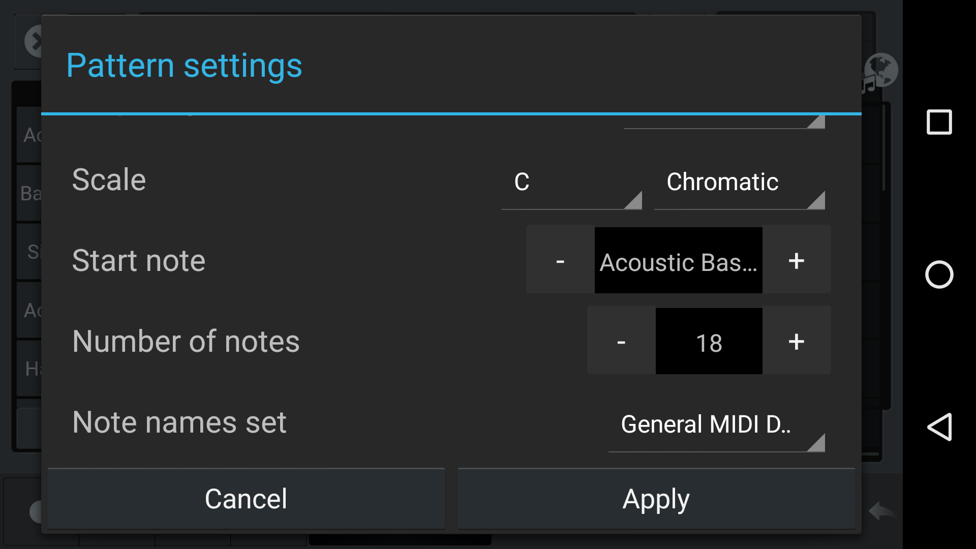This screenshot has height=549, width=976.
Task: Decrease the Start note value
Action: pos(560,260)
